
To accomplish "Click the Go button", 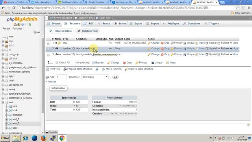I will pyautogui.click(x=115, y=77).
